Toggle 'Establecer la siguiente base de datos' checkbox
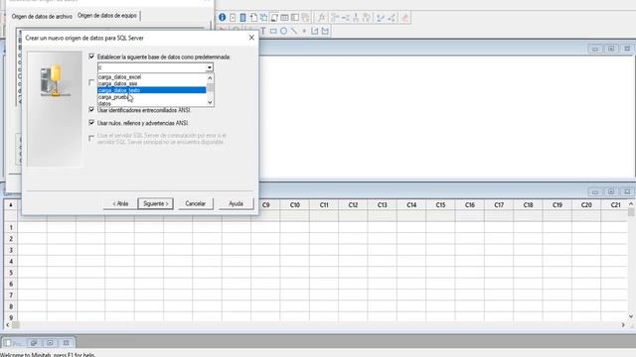The image size is (636, 357). (91, 57)
